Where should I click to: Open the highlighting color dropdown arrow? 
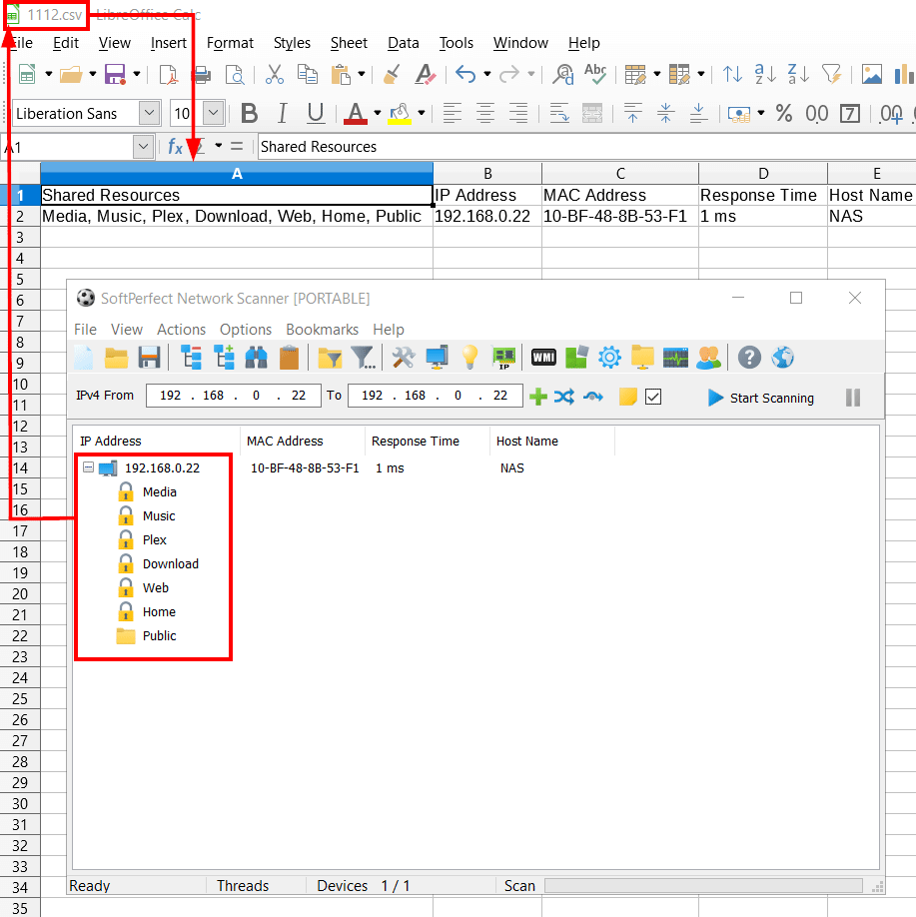(422, 113)
